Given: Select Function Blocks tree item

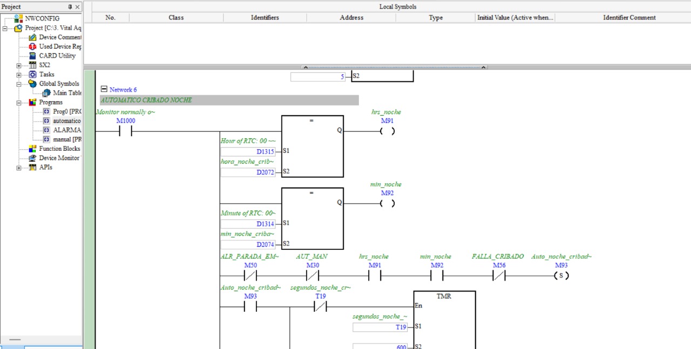Looking at the screenshot, I should pos(59,149).
